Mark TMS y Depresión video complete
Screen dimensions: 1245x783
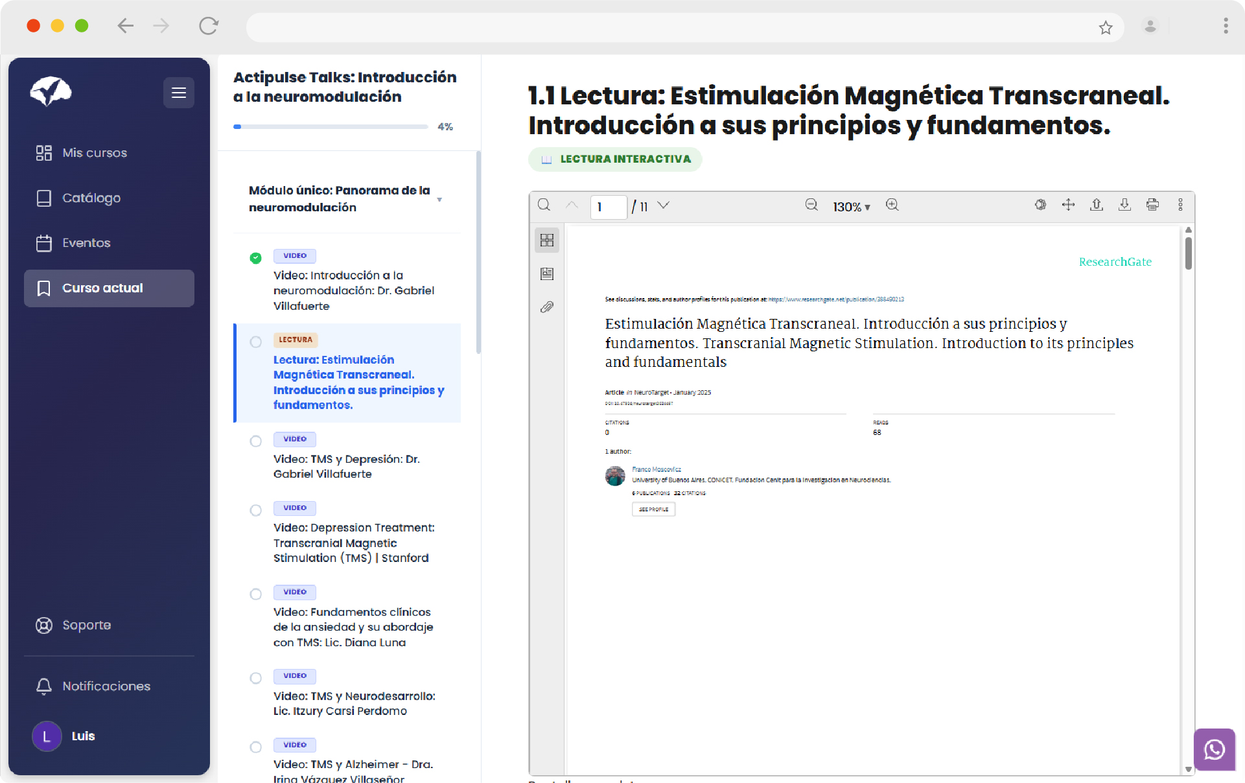tap(256, 441)
